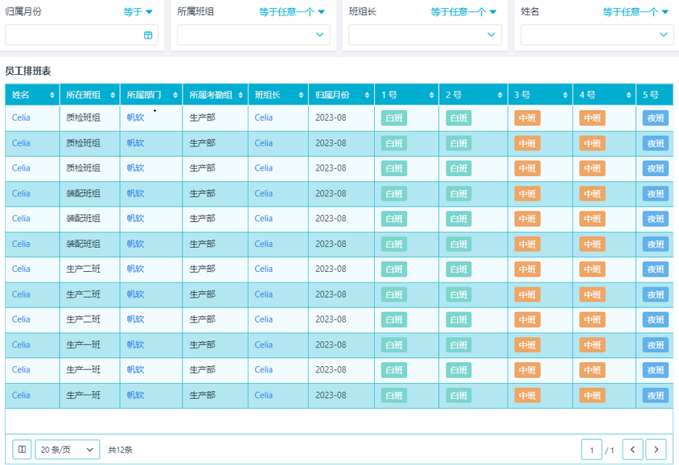
Task: Click 所属考勤组 header label
Action: [211, 95]
